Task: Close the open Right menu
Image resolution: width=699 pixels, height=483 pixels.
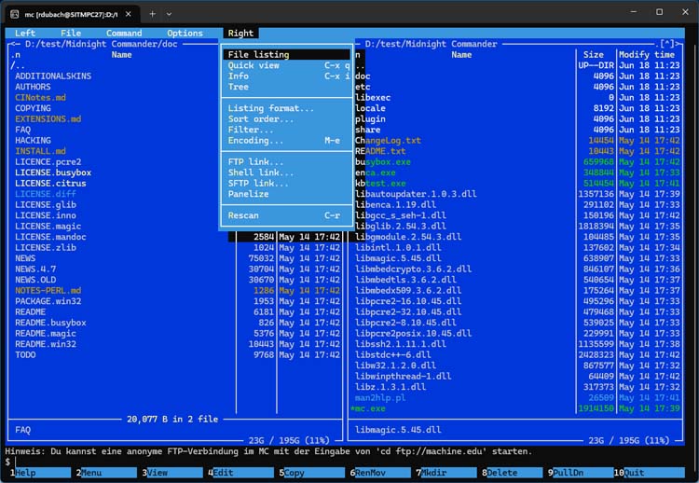Action: pyautogui.click(x=240, y=33)
